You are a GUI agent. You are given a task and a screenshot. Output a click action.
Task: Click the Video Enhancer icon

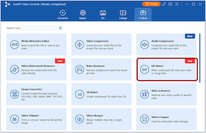coord(145,94)
